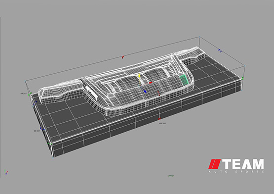Click the top-right corner of bounding box
The width and height of the screenshot is (274, 194).
click(199, 37)
